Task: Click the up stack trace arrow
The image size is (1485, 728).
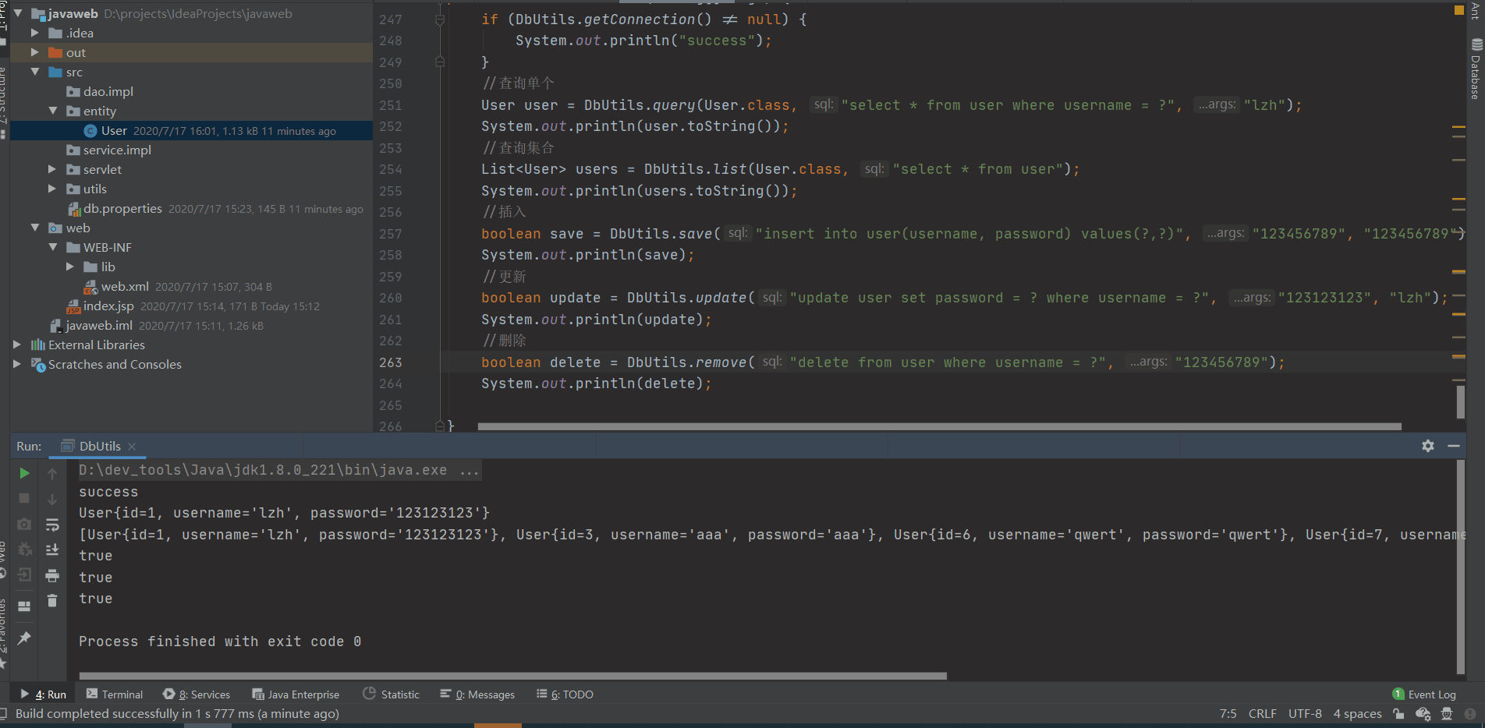Action: tap(52, 474)
